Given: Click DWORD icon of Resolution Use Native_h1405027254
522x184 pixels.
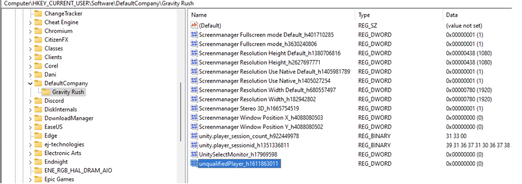Looking at the screenshot, I should coord(194,81).
